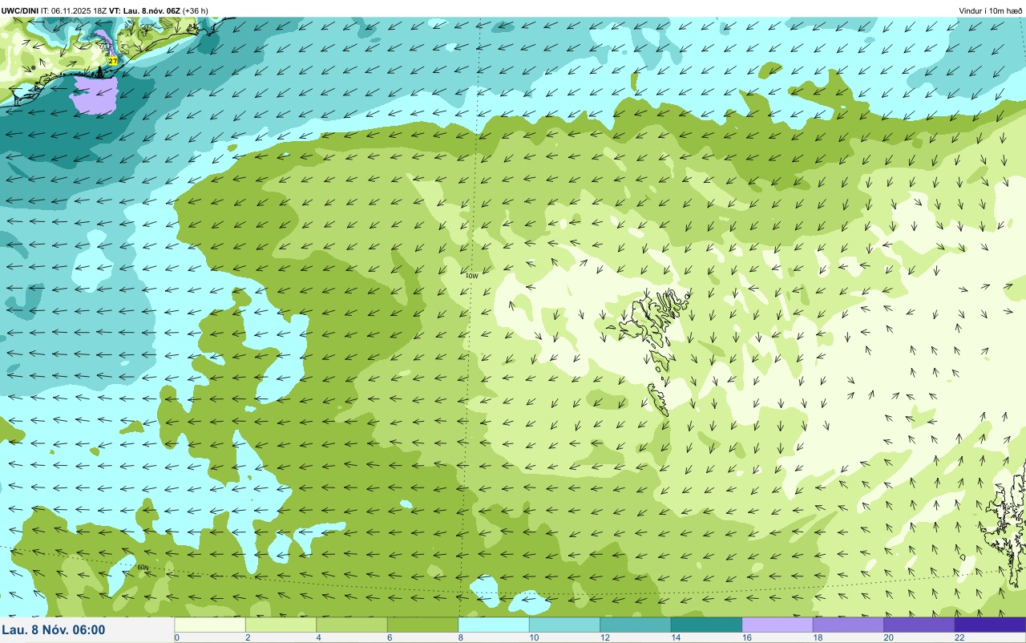This screenshot has width=1026, height=643.
Task: Click the 2–4 m/s light green legend swatch
Action: 281,625
